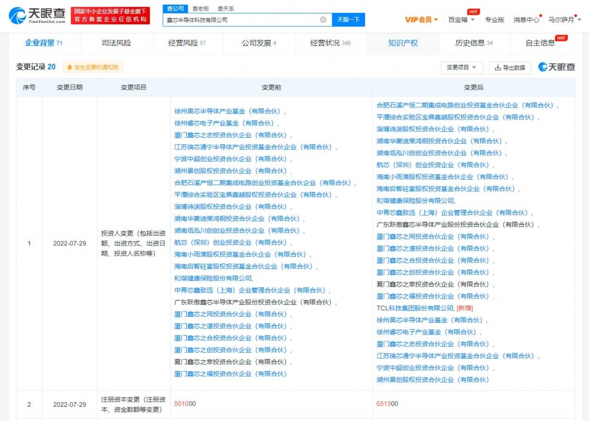Click the 2022-07-29 date in record 1

tap(70, 243)
